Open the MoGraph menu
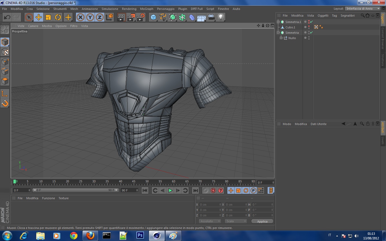The width and height of the screenshot is (386, 241). pos(147,9)
